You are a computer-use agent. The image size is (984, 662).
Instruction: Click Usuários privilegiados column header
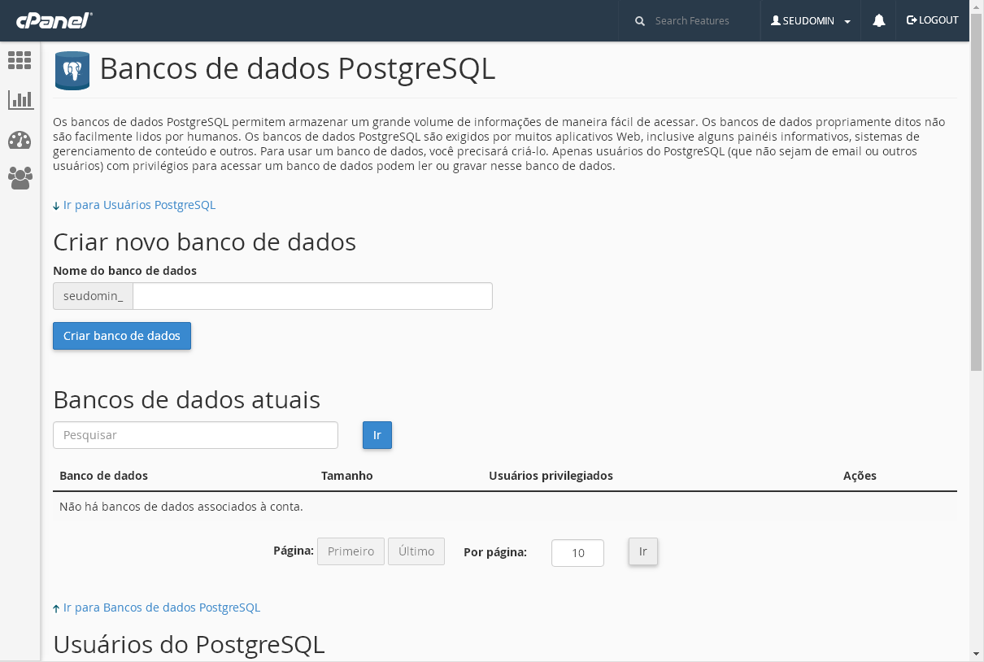[551, 476]
